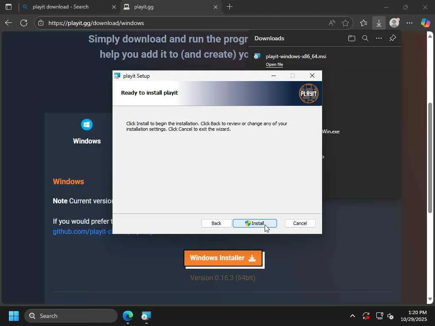Open github.com/playit-cloud link
Image resolution: width=435 pixels, height=326 pixels.
tap(82, 232)
